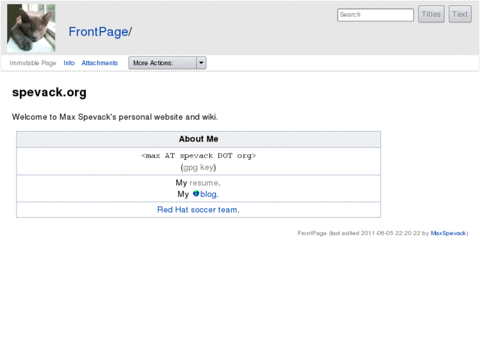Open the FrontPage title link
The image size is (480, 359).
98,32
